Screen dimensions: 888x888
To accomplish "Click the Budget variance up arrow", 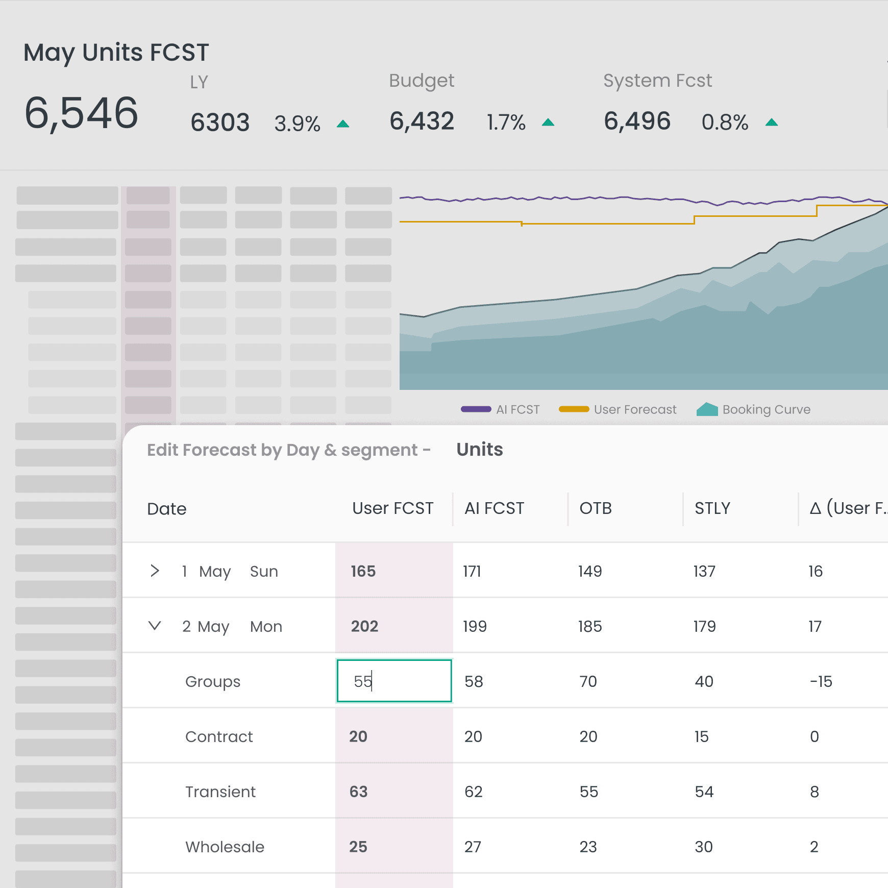I will pyautogui.click(x=549, y=122).
